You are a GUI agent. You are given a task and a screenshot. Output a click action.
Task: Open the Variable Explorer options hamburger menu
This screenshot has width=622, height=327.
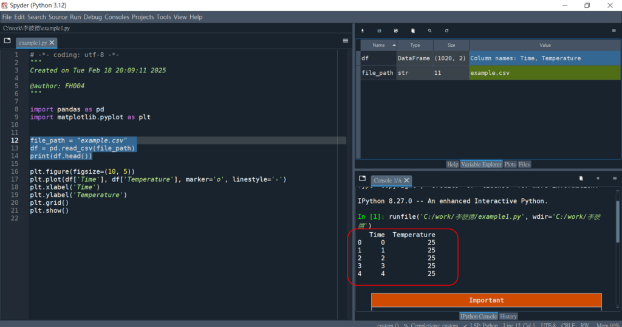pos(614,30)
